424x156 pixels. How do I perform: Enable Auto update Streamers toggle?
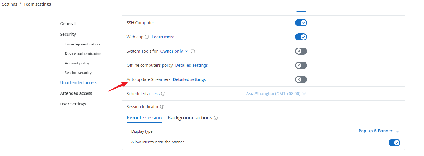click(301, 79)
